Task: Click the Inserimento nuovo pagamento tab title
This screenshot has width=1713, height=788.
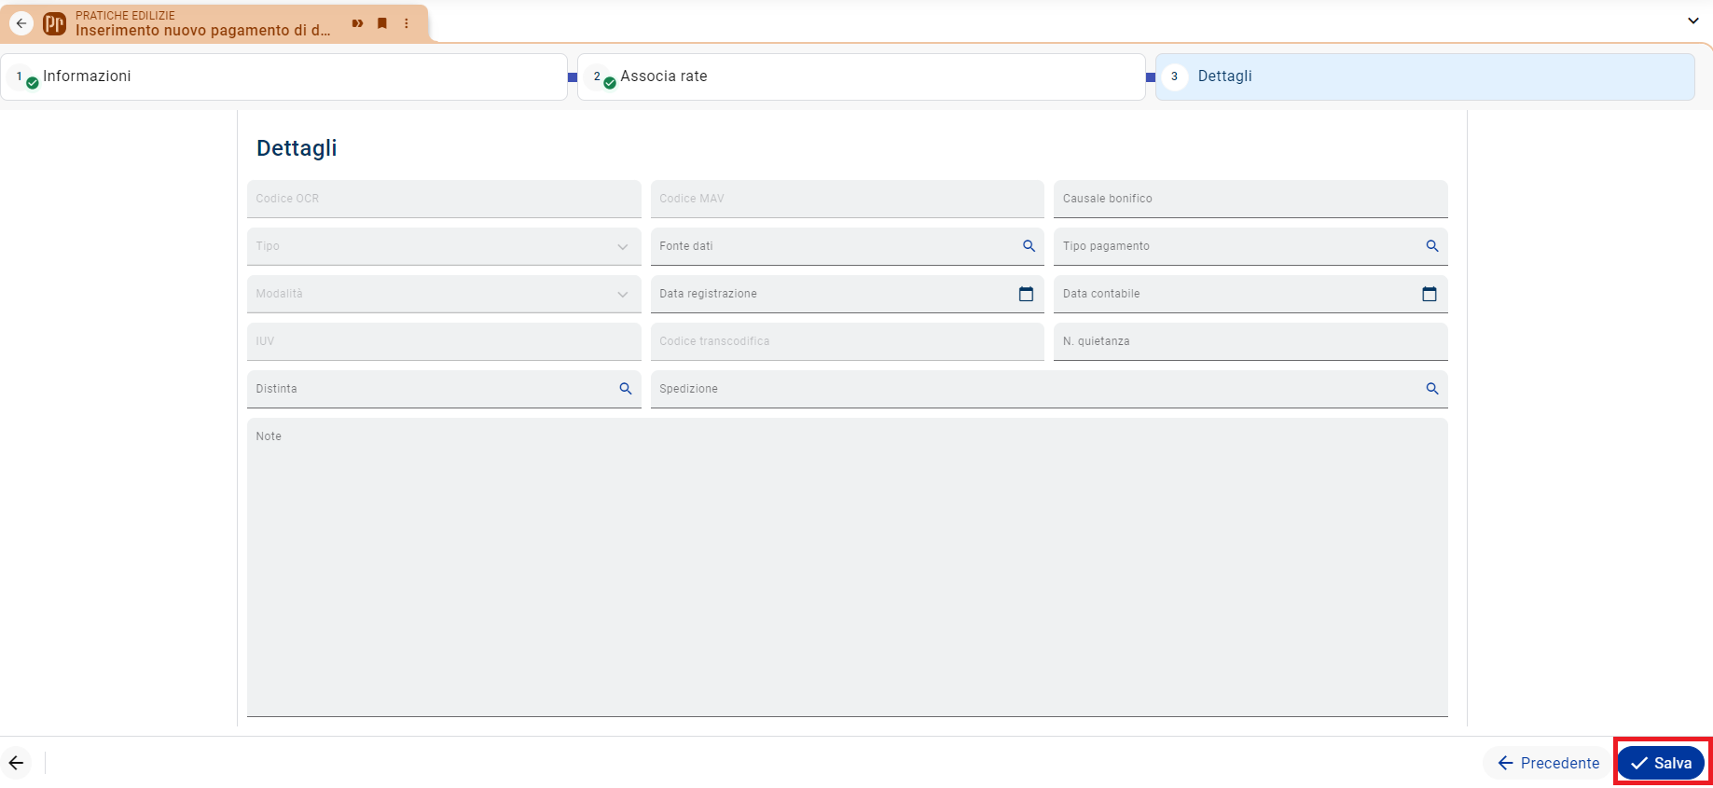Action: pyautogui.click(x=202, y=31)
